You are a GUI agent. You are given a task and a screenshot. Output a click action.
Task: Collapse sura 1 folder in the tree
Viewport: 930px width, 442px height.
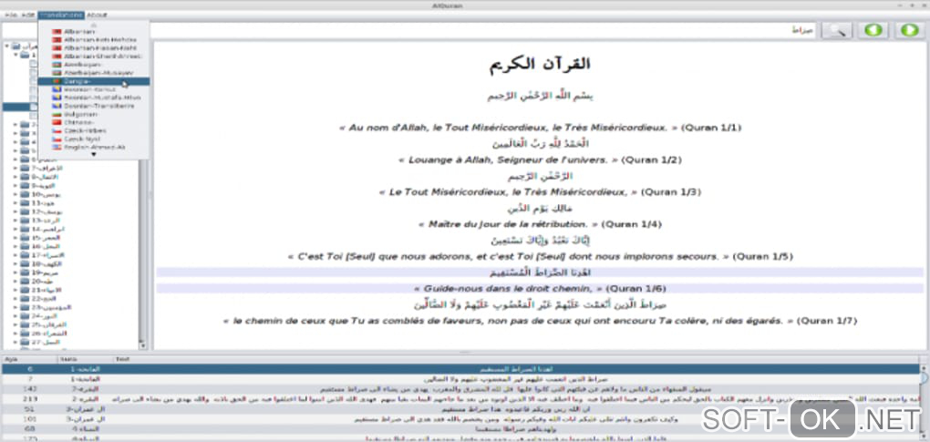pyautogui.click(x=15, y=55)
